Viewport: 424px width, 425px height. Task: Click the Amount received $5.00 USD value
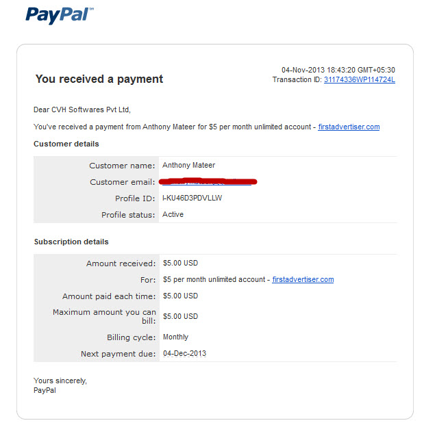[180, 263]
